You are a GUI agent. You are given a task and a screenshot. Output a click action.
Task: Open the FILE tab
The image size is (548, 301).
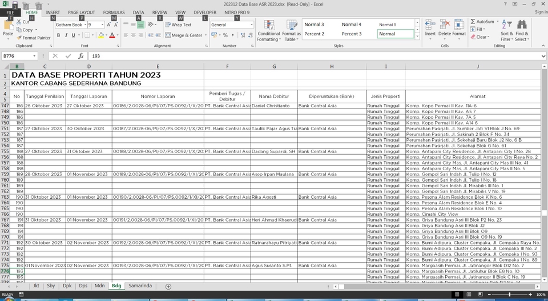point(10,13)
